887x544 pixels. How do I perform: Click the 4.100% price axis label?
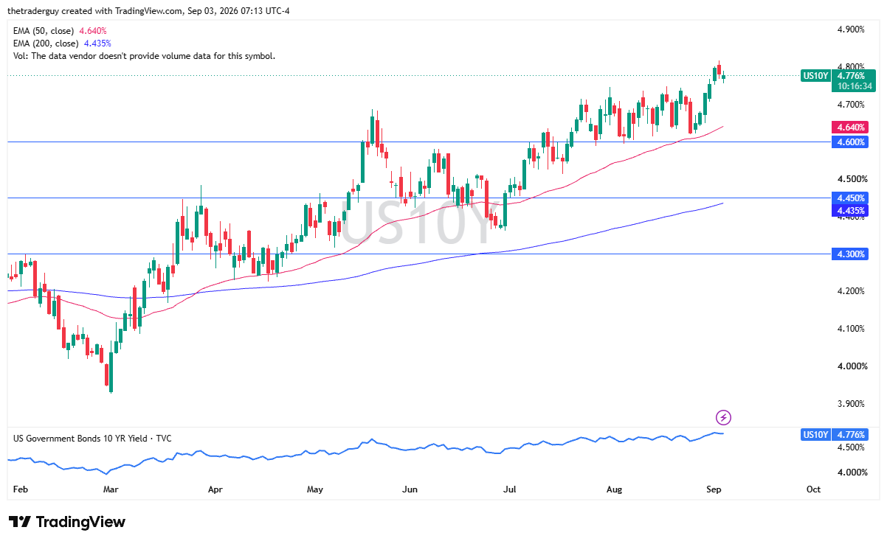(851, 329)
